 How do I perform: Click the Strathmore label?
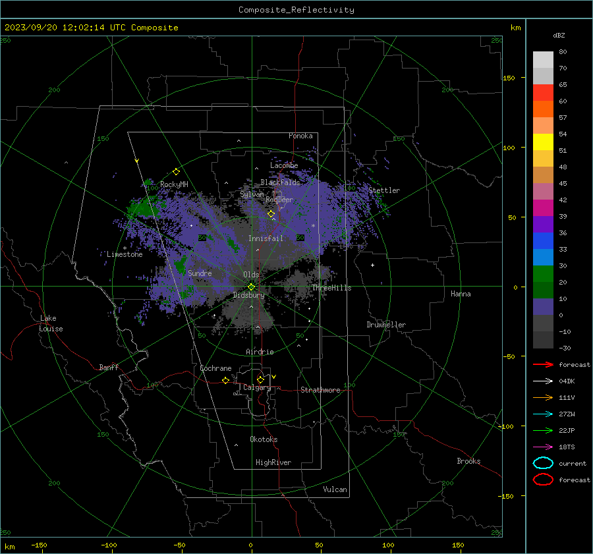[x=320, y=390]
